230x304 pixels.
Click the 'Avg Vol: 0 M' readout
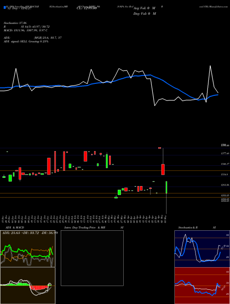[x=144, y=8]
